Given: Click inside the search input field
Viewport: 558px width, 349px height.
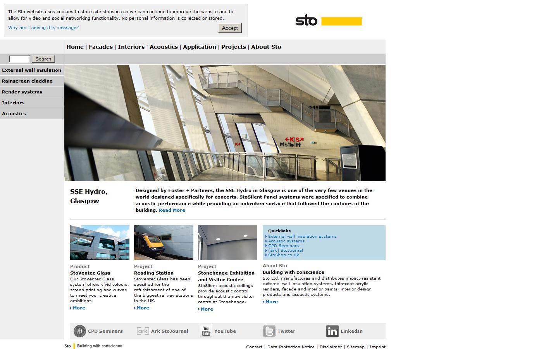Looking at the screenshot, I should 19,59.
